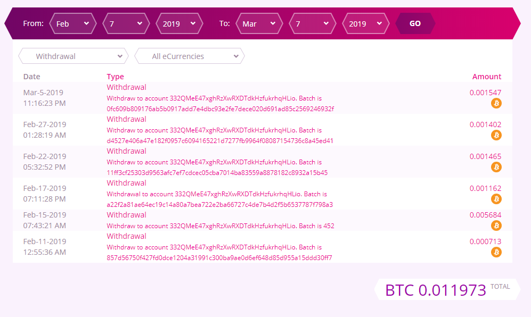Click Bitcoin icon beside 0.001465 amount
531x317 pixels.
496,167
